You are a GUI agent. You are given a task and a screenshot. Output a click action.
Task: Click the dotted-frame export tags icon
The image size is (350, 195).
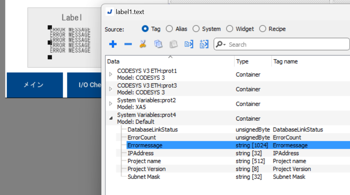click(x=204, y=44)
